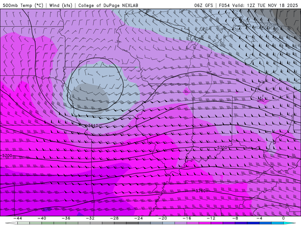
Task: Click the '5700' contour label above the '5760' label
Action: (x=222, y=148)
